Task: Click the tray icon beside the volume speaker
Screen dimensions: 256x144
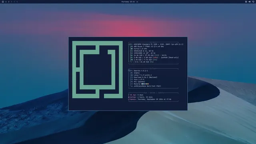Action: (x=246, y=2)
